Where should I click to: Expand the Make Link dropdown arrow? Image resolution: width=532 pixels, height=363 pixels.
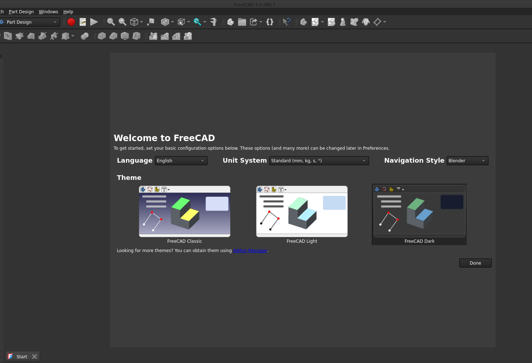pos(261,22)
